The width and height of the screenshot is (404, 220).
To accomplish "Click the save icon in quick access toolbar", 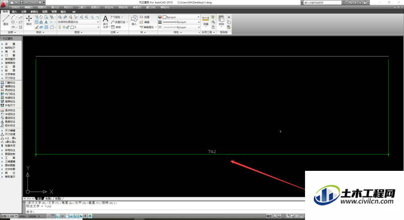I will [x=22, y=2].
